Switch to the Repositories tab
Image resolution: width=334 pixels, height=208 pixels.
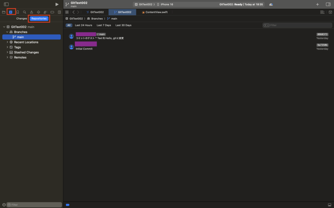click(39, 19)
